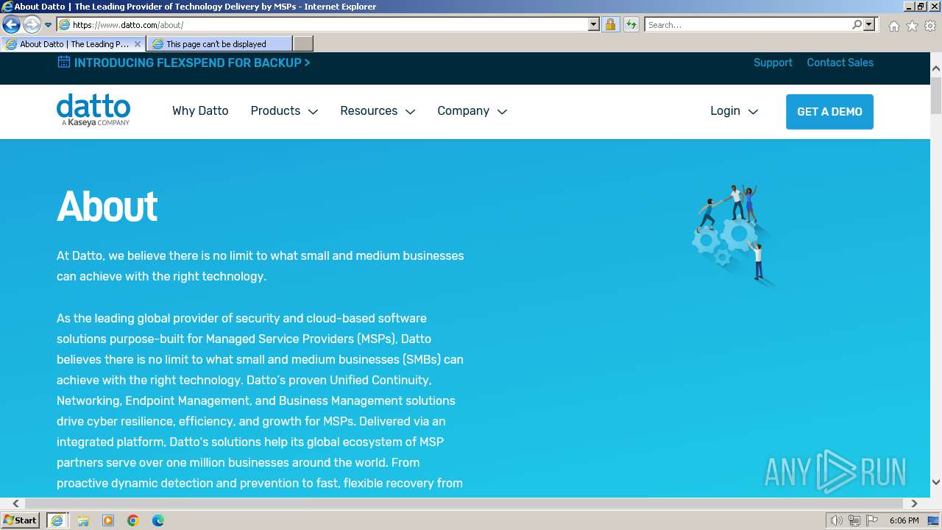Expand the address bar autocomplete dropdown
The height and width of the screenshot is (530, 942).
[x=594, y=24]
